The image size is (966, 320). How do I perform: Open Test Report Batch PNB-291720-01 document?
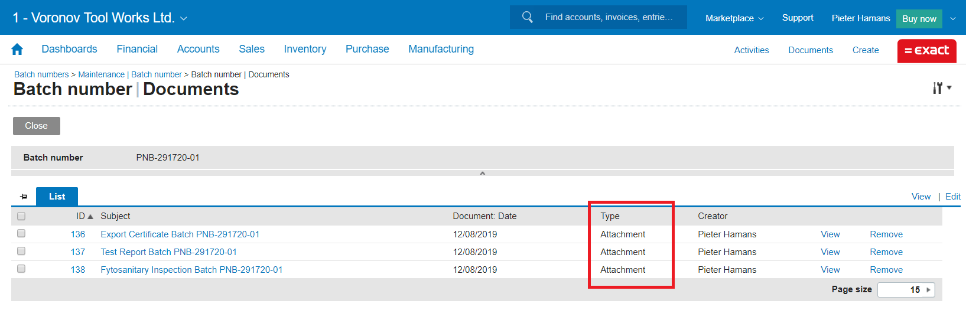tap(168, 252)
